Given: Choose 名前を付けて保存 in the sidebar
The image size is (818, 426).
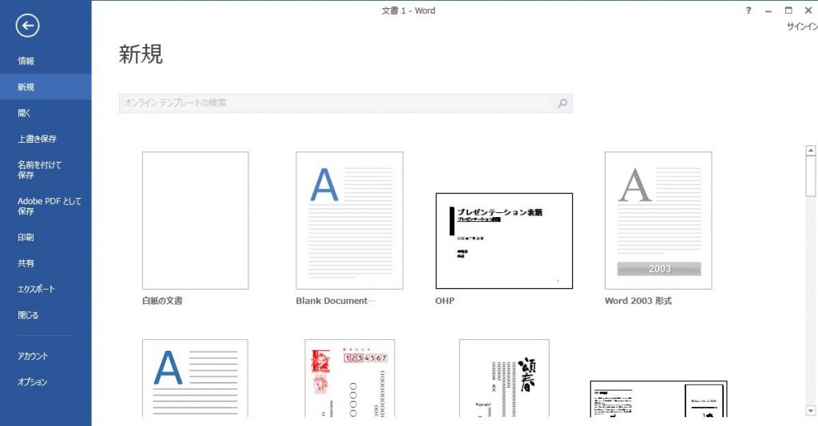Looking at the screenshot, I should (40, 170).
